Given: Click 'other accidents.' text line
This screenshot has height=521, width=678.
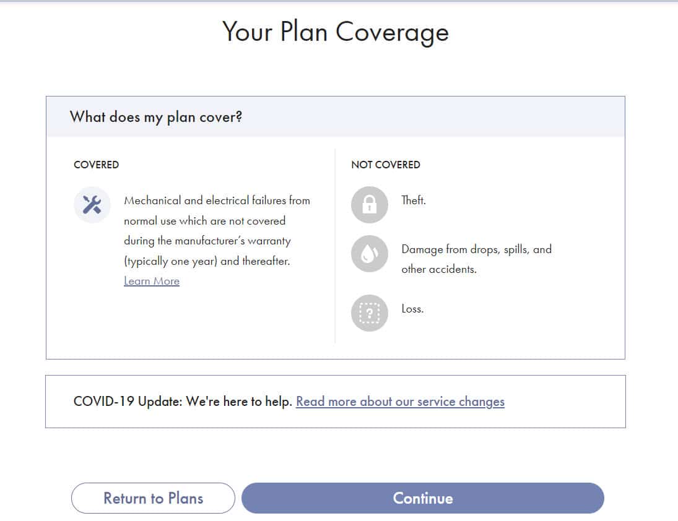Looking at the screenshot, I should (x=439, y=269).
